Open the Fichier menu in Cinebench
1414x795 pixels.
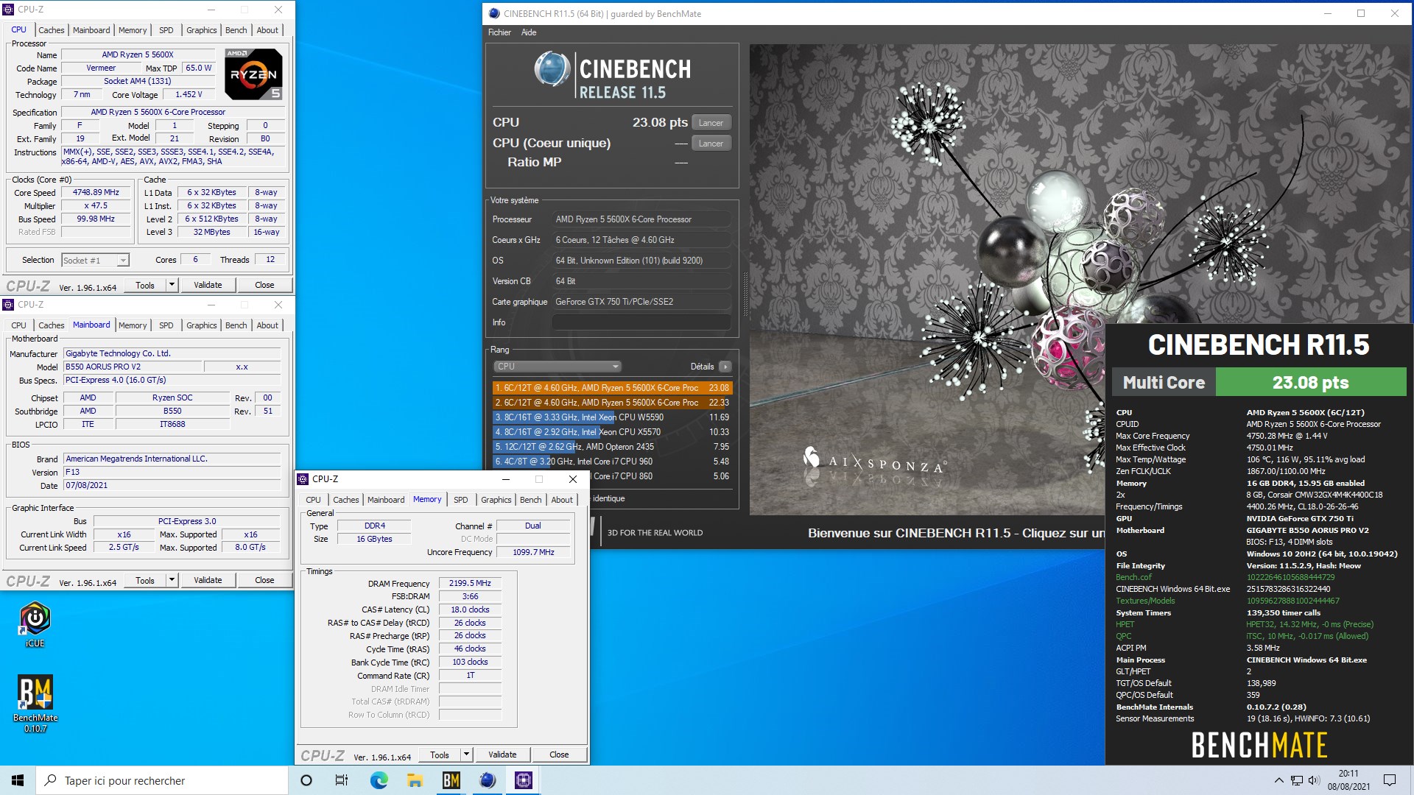click(499, 32)
